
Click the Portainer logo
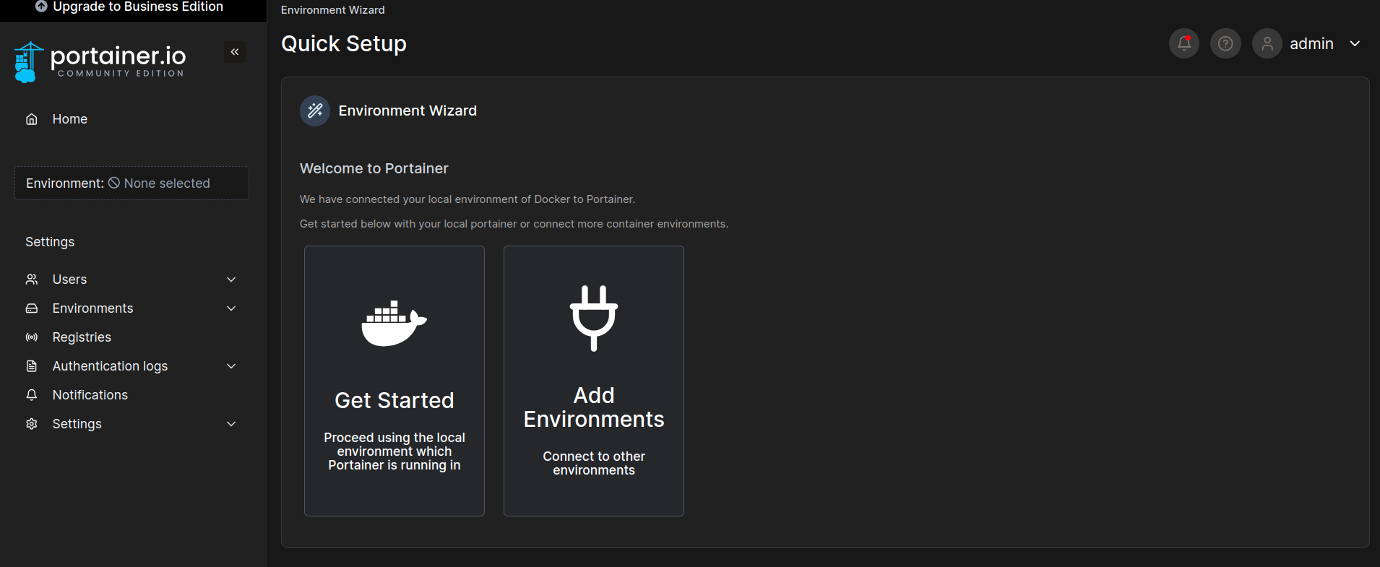(100, 62)
